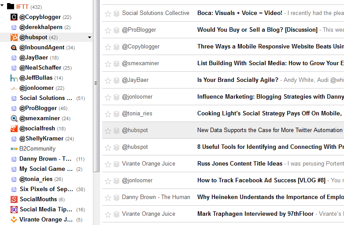Click the InboundAgent feed favicon
Viewport: 344px width, 225px height.
14,48
